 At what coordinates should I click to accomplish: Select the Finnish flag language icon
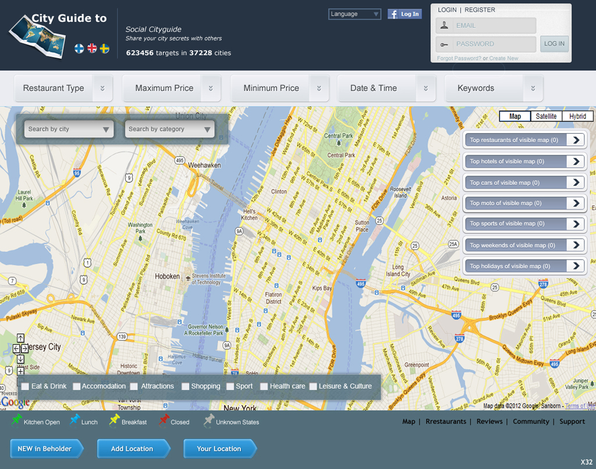point(79,49)
